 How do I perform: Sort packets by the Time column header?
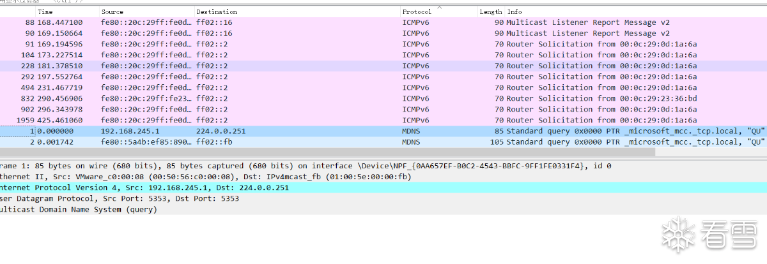click(x=67, y=11)
